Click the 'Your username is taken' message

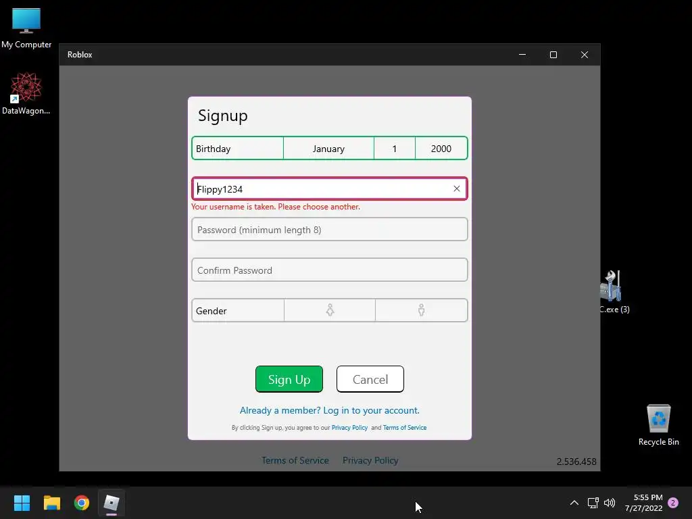click(276, 207)
